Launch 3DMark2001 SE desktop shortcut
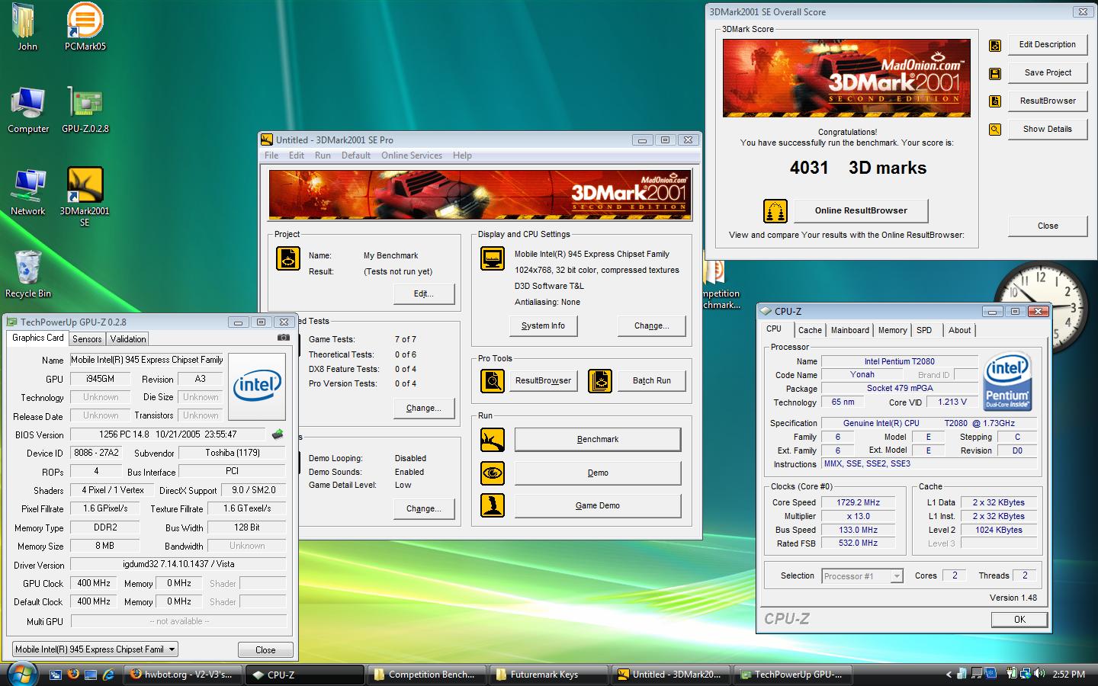1098x686 pixels. pyautogui.click(x=85, y=197)
